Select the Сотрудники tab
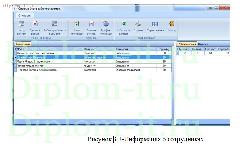This screenshot has width=243, height=146. tap(23, 44)
